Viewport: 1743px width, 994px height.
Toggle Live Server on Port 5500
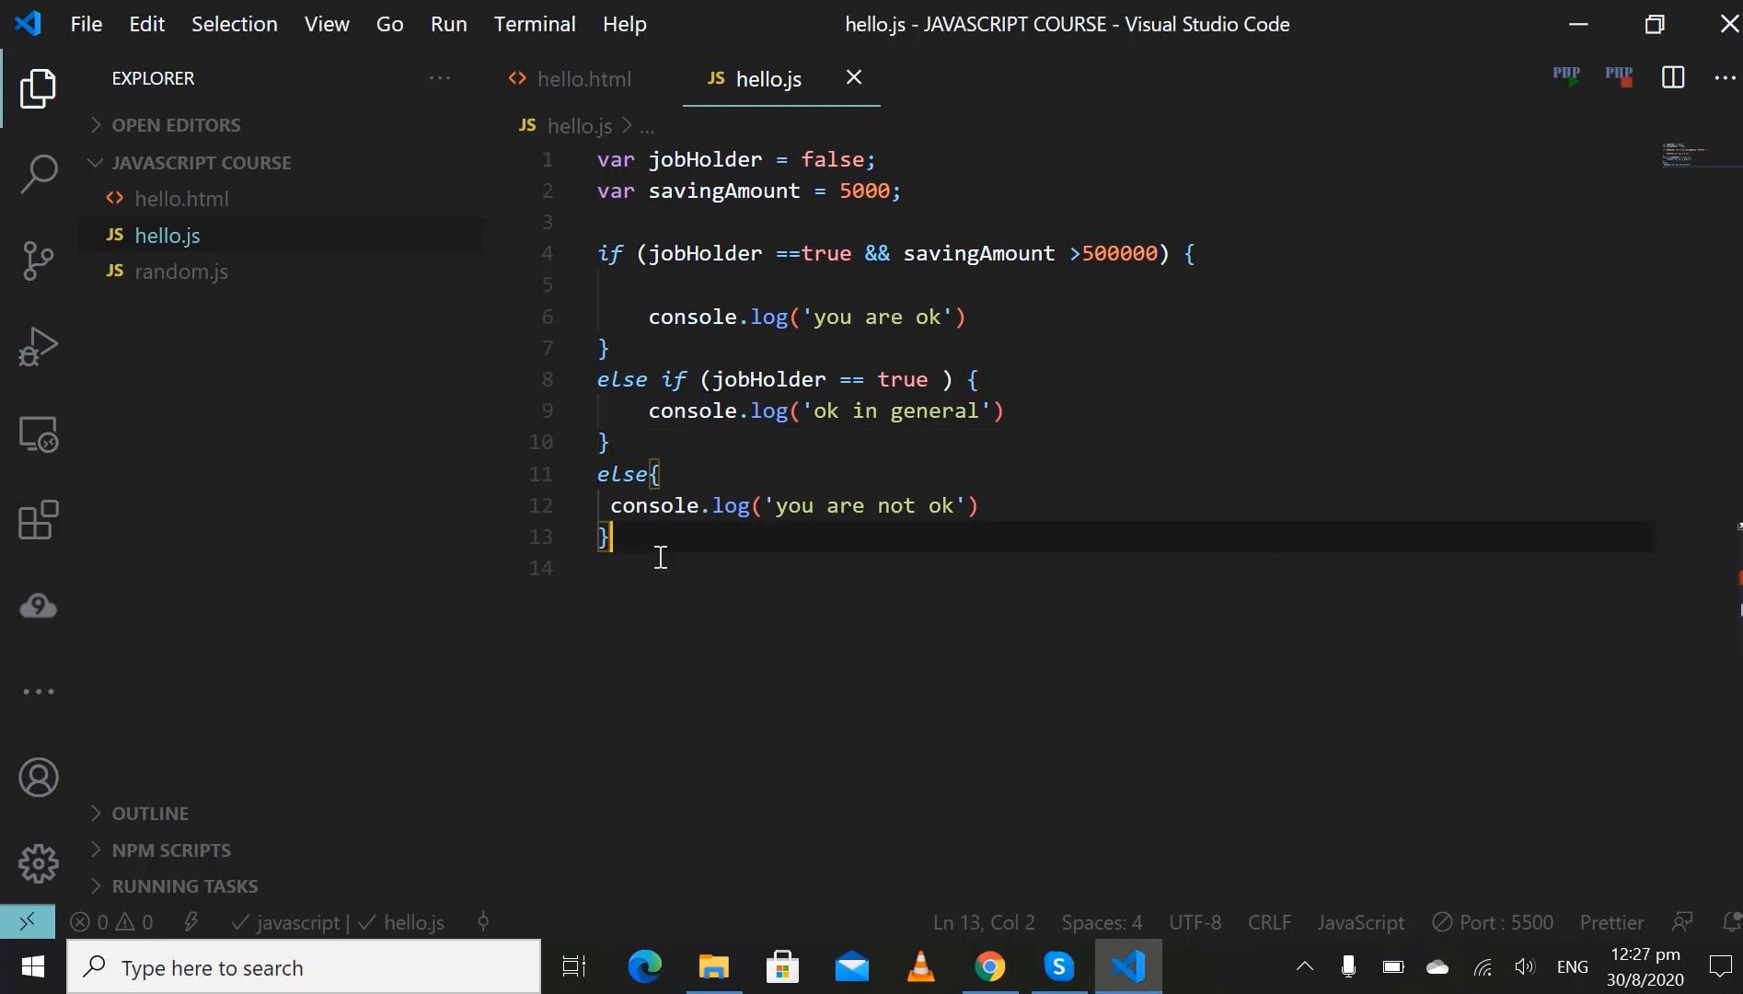click(1493, 922)
